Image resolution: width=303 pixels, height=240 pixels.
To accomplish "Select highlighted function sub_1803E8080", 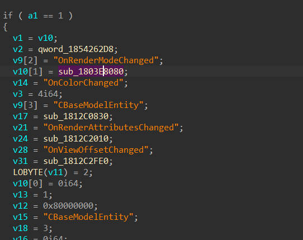I will coord(91,72).
